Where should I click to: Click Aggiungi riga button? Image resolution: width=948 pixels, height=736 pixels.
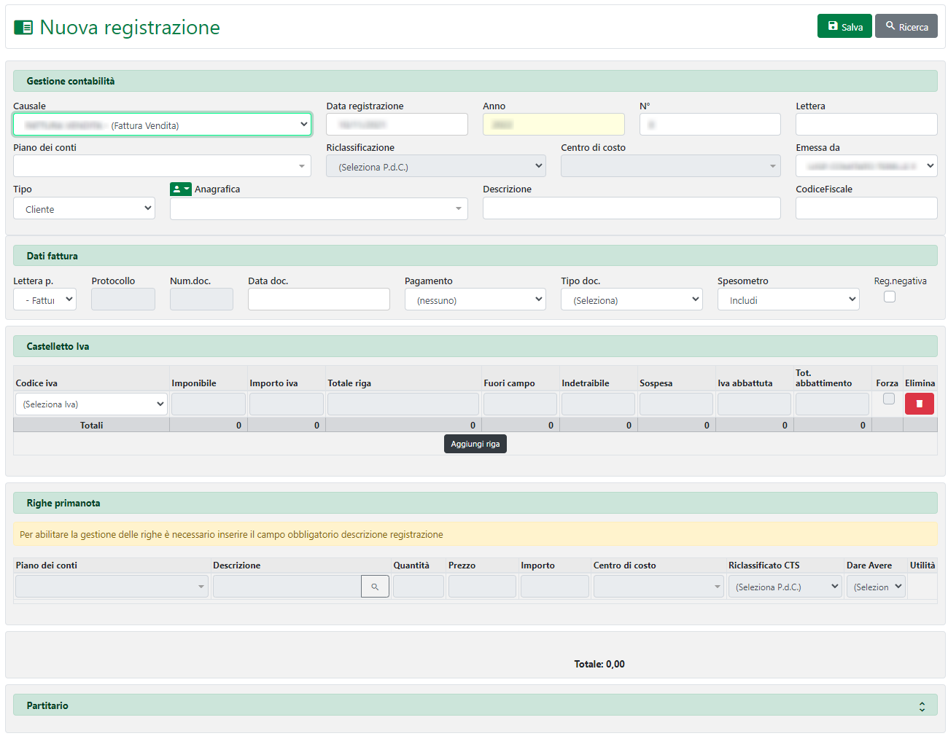coord(475,444)
